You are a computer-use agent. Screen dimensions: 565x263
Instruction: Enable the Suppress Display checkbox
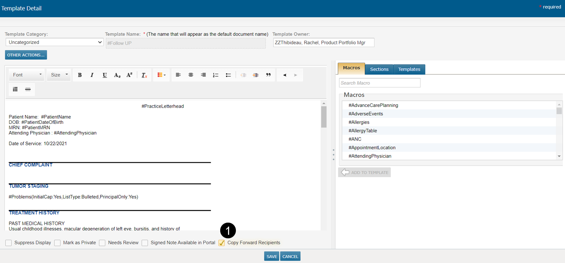(9, 243)
